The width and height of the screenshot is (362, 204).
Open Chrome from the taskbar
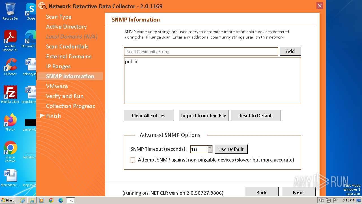(51, 200)
